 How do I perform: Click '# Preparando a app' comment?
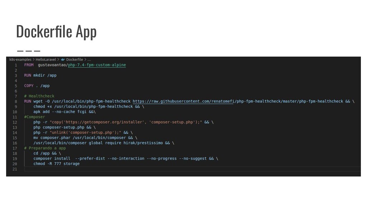pos(45,148)
